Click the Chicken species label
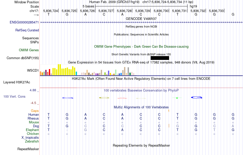Screen dimensions: 243x155 [33, 134]
